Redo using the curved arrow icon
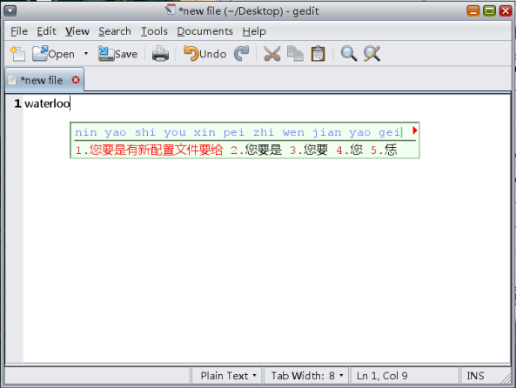The height and width of the screenshot is (388, 516). point(242,54)
